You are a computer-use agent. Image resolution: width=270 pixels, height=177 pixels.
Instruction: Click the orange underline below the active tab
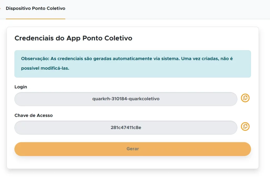coord(35,19)
